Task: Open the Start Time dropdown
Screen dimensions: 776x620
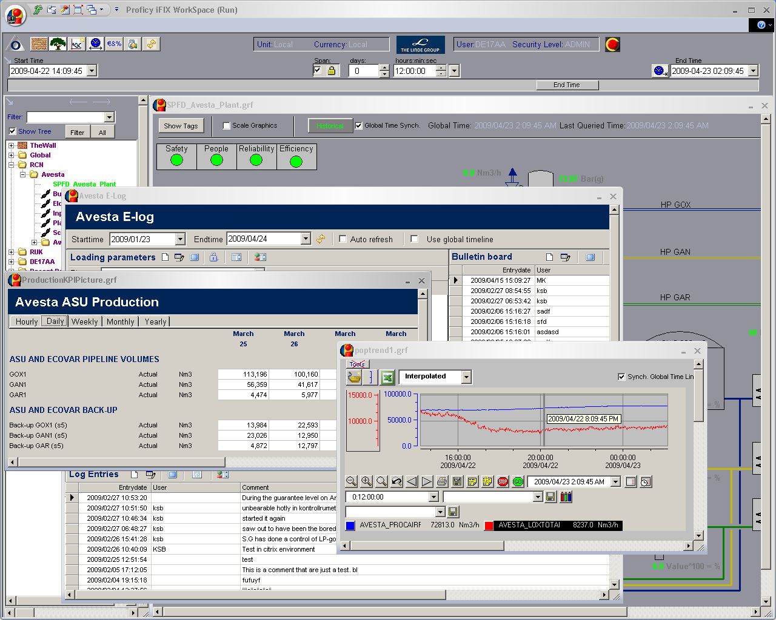Action: click(x=92, y=71)
